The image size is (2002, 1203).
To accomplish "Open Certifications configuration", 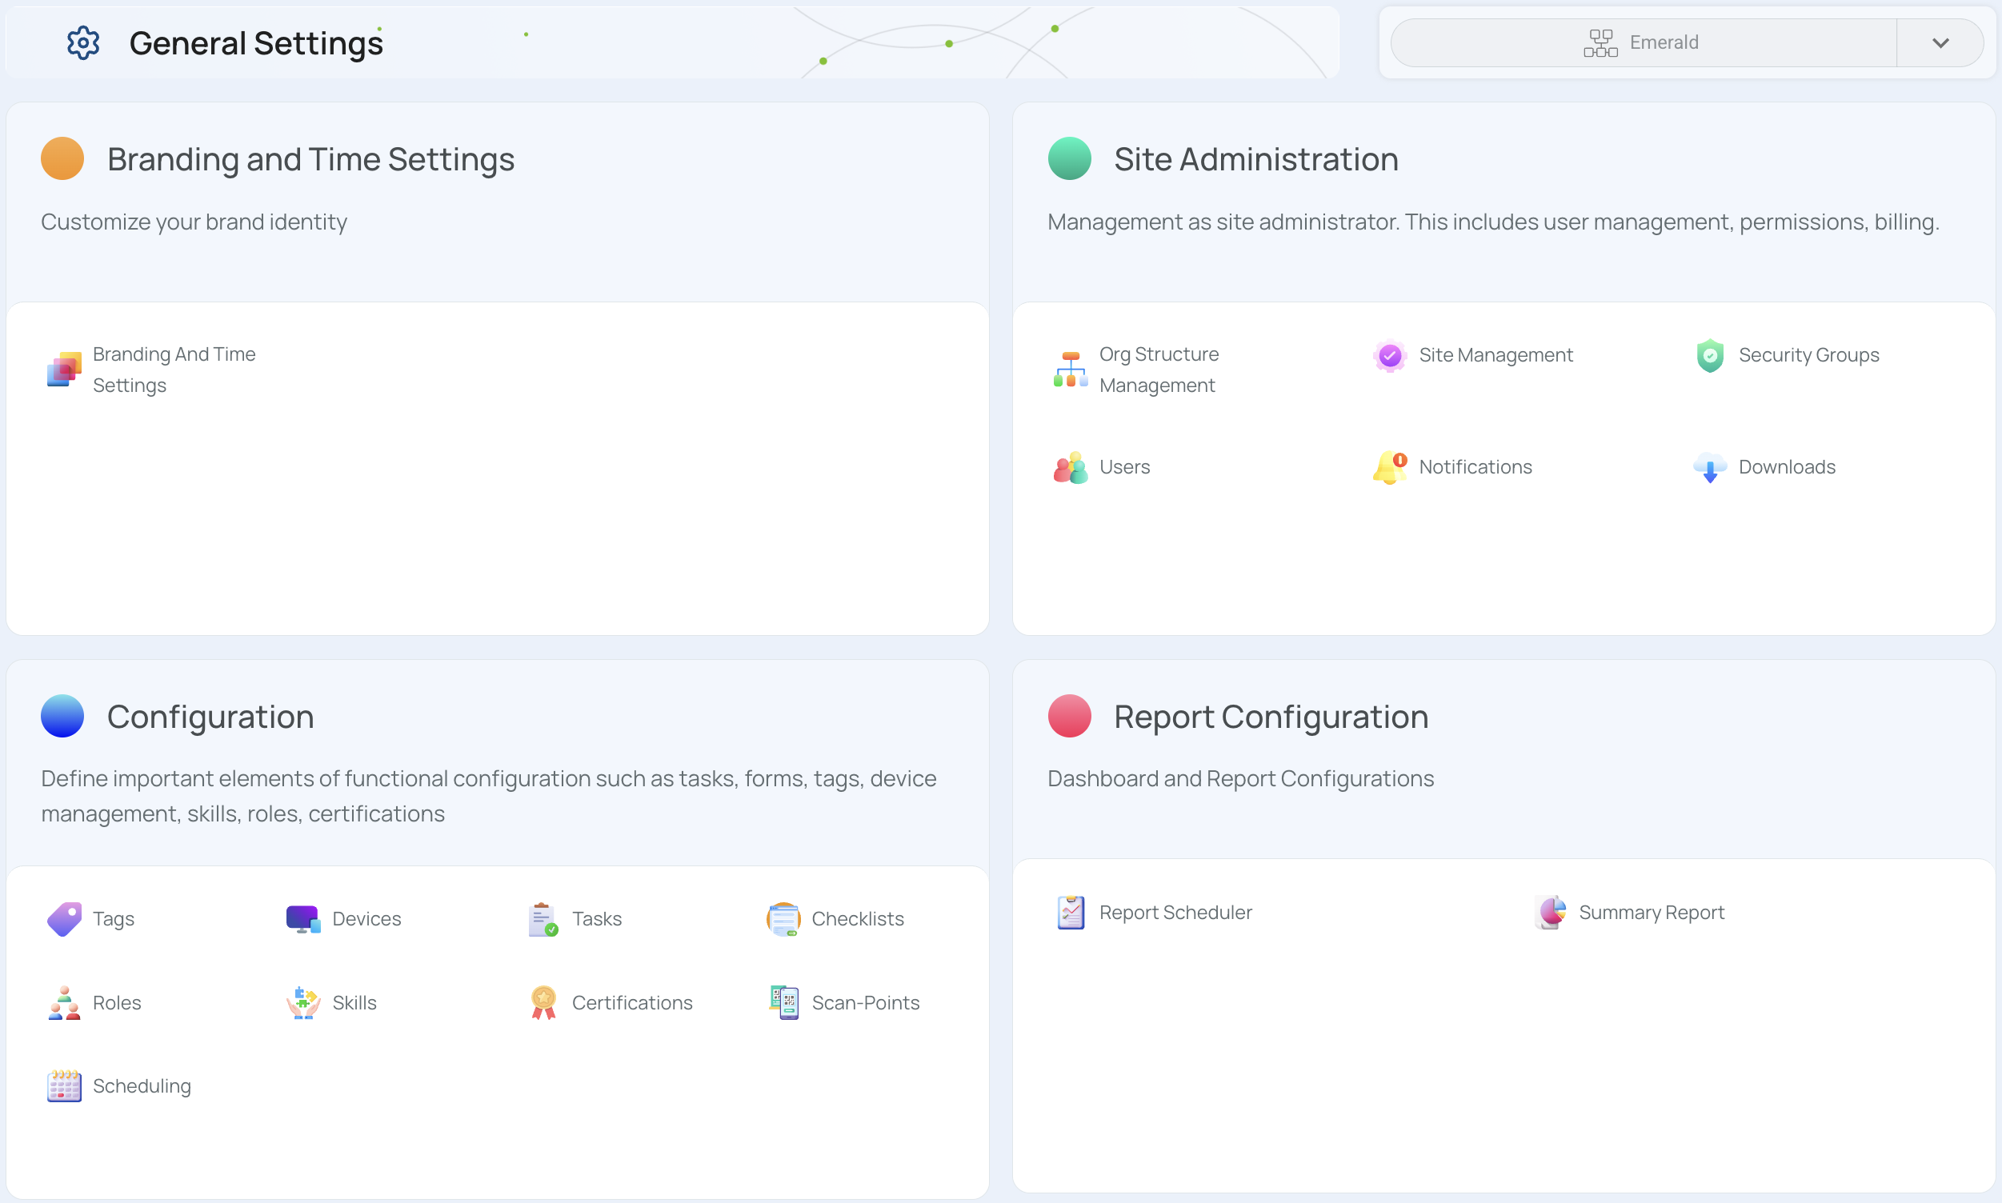I will 631,1003.
